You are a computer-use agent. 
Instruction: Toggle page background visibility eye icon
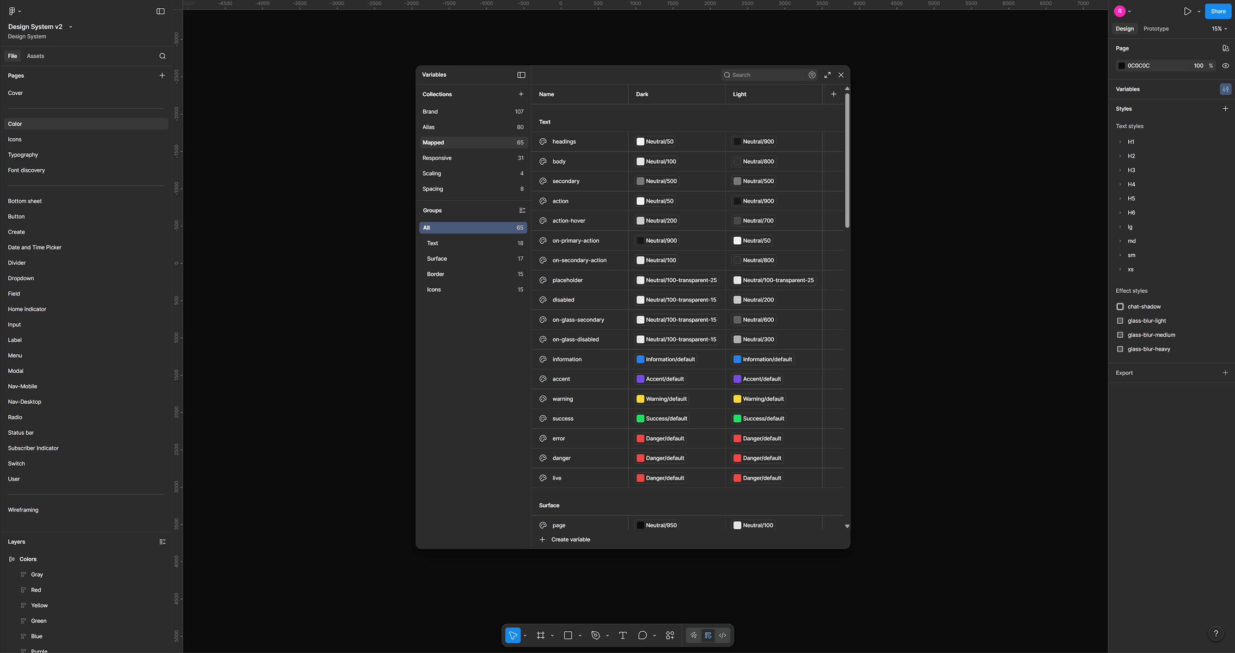pyautogui.click(x=1225, y=65)
